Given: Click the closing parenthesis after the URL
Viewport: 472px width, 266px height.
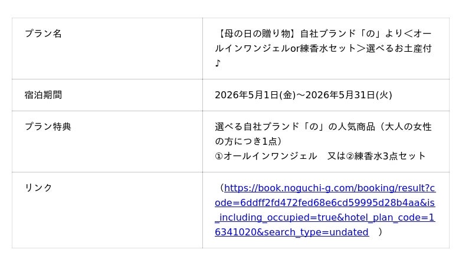Looking at the screenshot, I should coord(381,232).
